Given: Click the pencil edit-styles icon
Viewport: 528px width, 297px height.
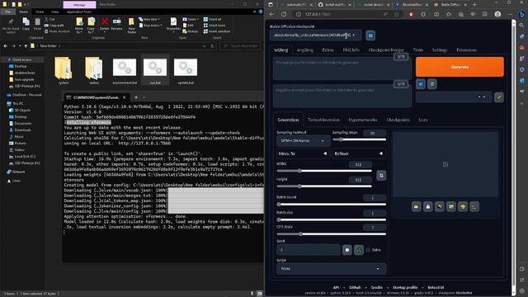Looking at the screenshot, I should (499, 97).
